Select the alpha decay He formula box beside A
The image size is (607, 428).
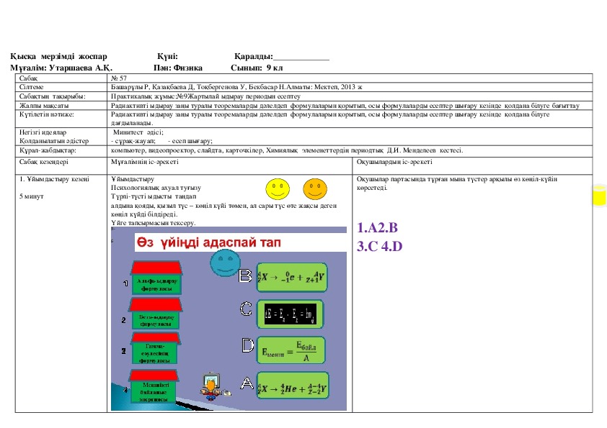coord(293,386)
